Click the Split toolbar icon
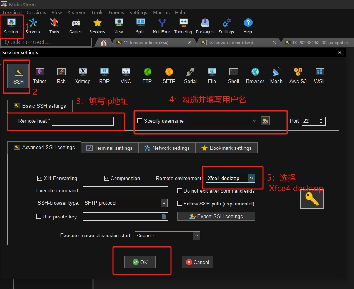354x289 pixels. pos(140,26)
